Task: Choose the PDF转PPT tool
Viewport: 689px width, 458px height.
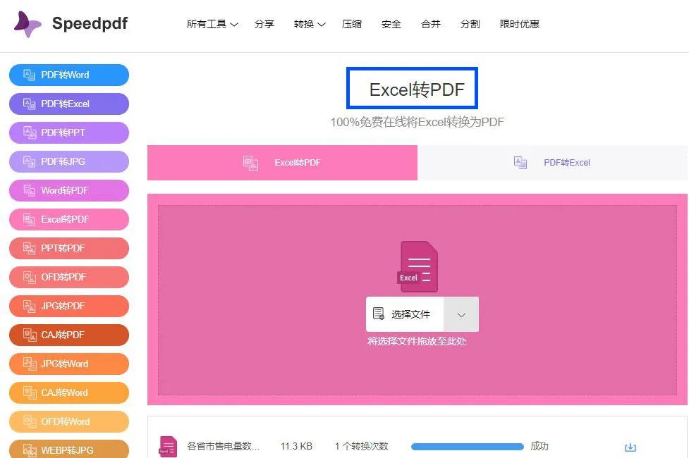Action: coord(68,132)
